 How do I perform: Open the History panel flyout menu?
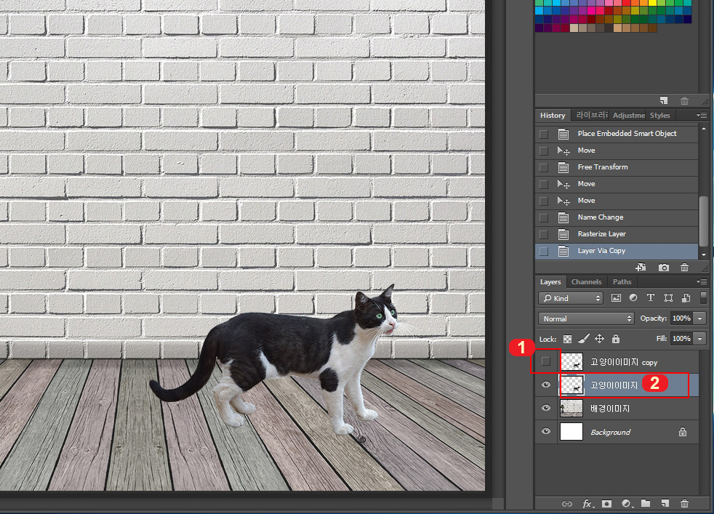(702, 115)
